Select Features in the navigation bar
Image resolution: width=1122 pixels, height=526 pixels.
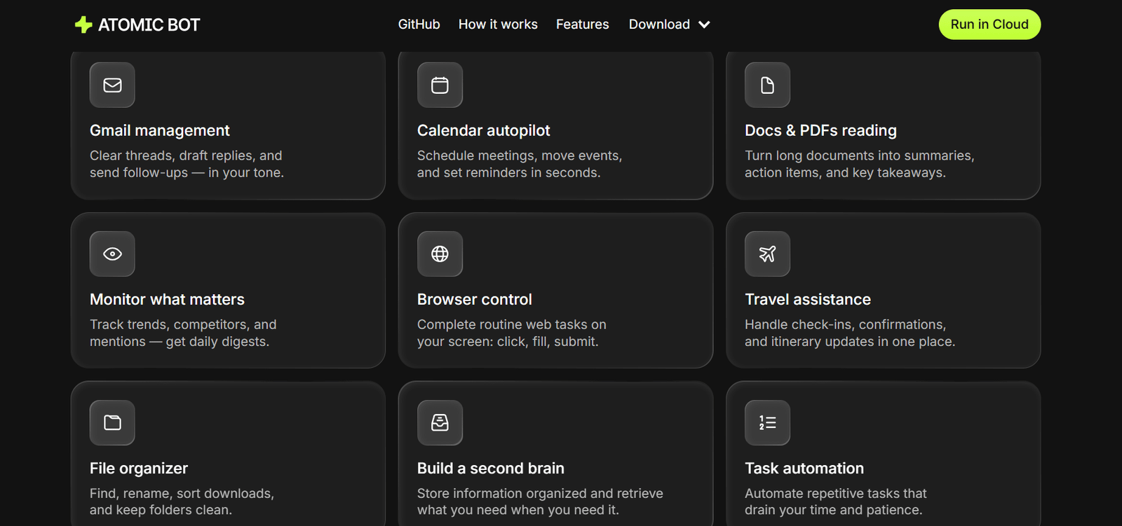tap(582, 25)
